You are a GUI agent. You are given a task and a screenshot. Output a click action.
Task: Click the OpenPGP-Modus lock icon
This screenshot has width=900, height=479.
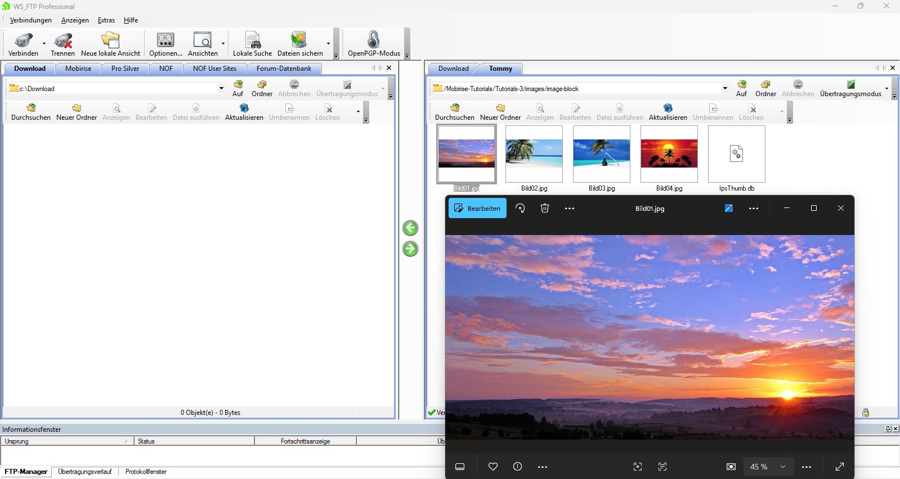pyautogui.click(x=373, y=40)
